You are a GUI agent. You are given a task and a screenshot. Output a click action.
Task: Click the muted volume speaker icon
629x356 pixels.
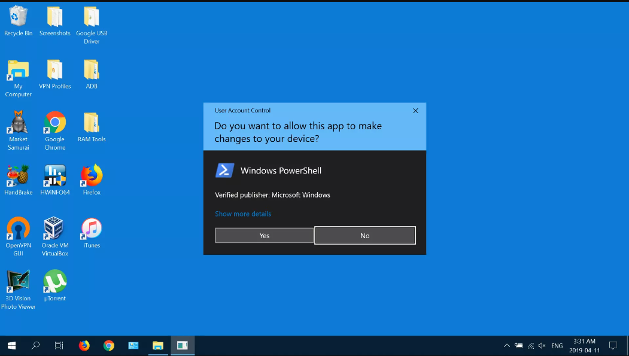click(542, 346)
